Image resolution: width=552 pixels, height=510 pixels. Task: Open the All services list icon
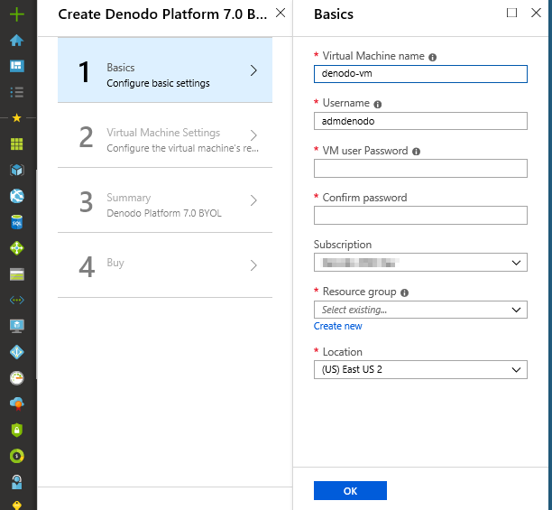click(x=16, y=92)
